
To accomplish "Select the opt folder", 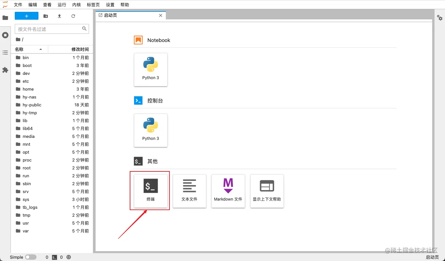I will click(x=52, y=152).
